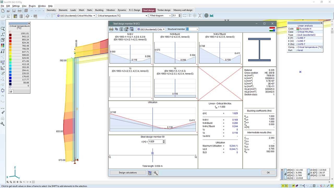Click the add to gallery icon in dialog toolbar
Image resolution: width=334 pixels, height=188 pixels.
pyautogui.click(x=132, y=29)
